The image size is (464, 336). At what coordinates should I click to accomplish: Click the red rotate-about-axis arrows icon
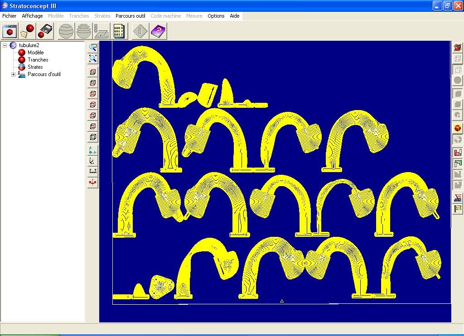click(x=93, y=182)
